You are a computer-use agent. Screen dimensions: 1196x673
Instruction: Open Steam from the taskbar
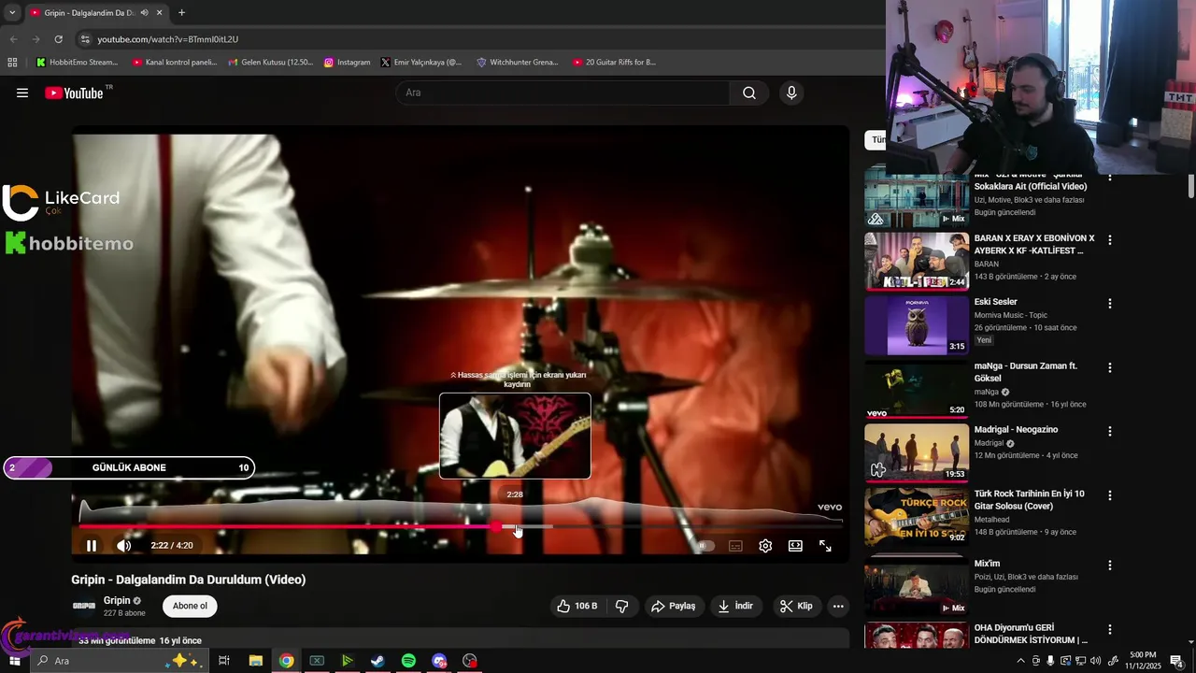pos(377,661)
